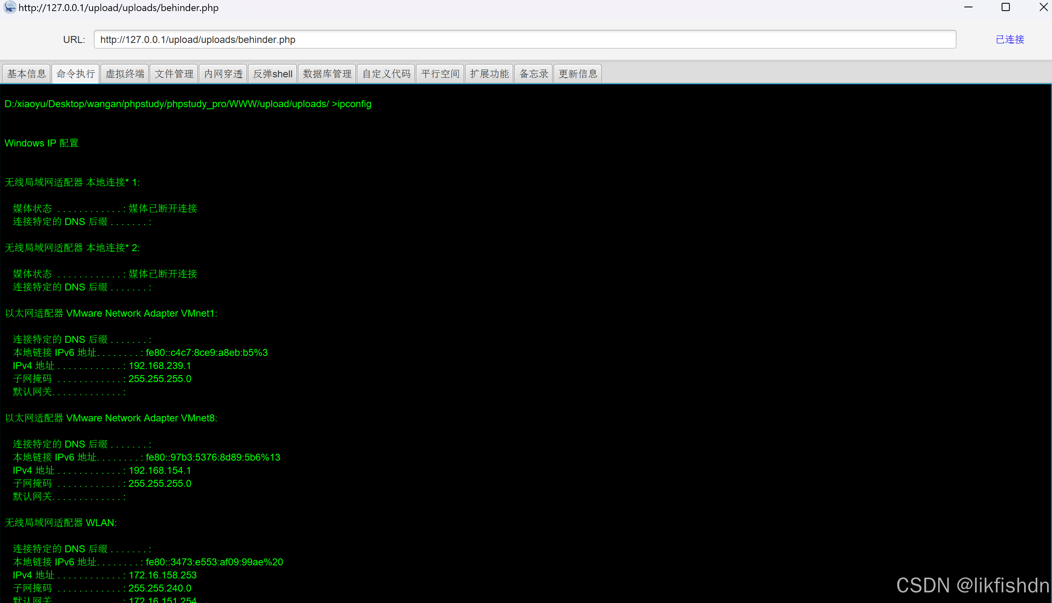View the 更新信息 tab
The image size is (1052, 603).
[577, 74]
